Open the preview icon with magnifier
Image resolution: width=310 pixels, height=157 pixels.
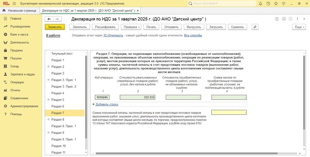(291, 19)
